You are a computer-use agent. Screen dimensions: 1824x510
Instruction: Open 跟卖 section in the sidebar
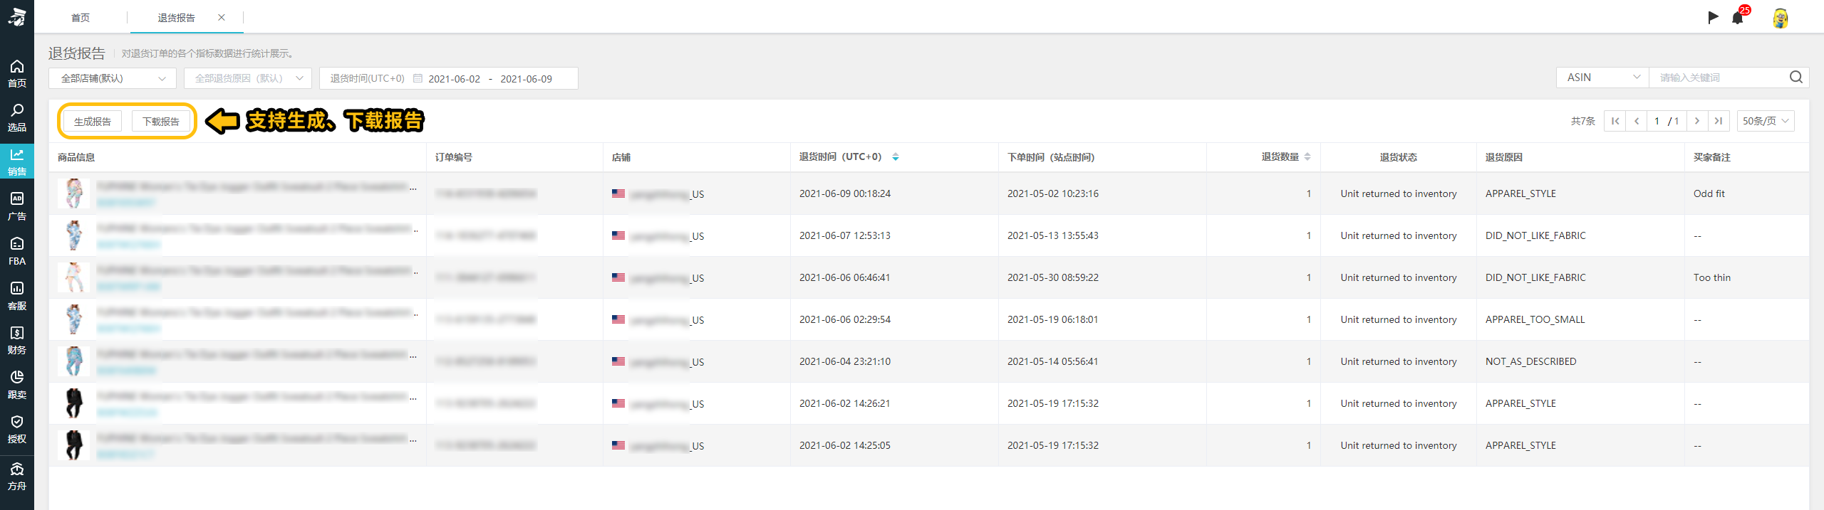(x=17, y=385)
